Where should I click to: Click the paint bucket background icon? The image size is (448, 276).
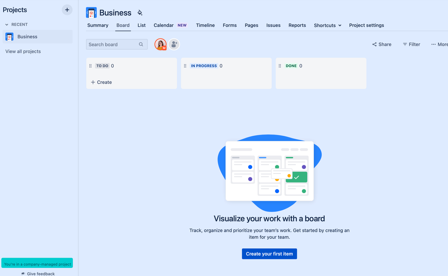[140, 13]
